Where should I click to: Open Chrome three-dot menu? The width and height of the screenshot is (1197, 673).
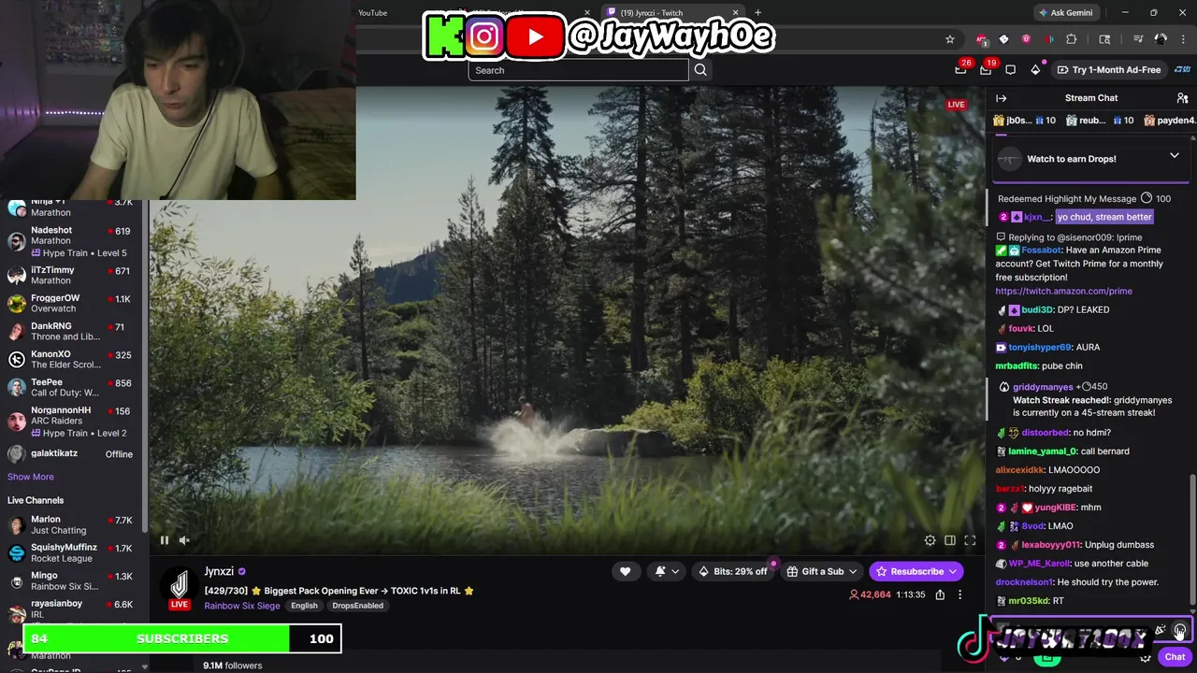pos(1183,39)
